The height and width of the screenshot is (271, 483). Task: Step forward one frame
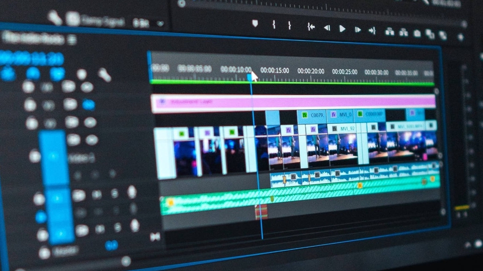[357, 30]
